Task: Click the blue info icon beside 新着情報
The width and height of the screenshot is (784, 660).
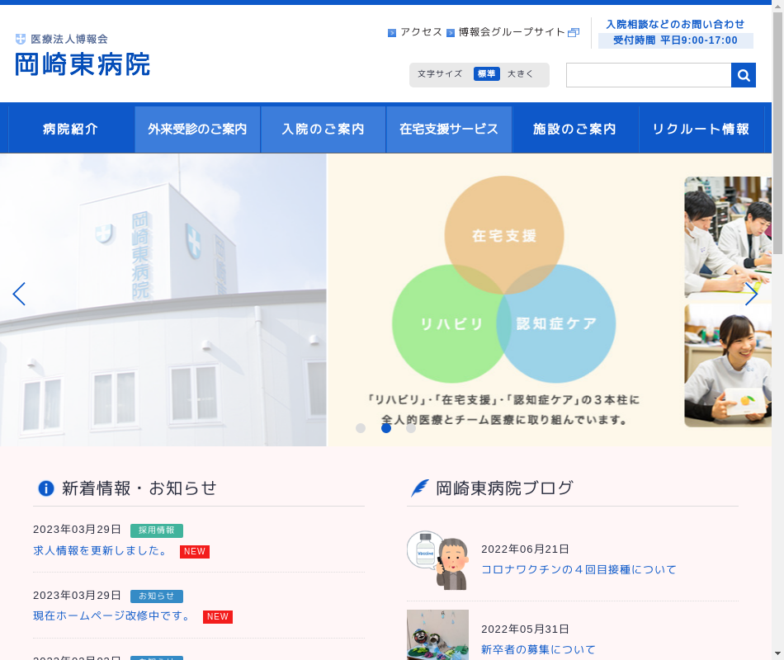Action: [46, 488]
